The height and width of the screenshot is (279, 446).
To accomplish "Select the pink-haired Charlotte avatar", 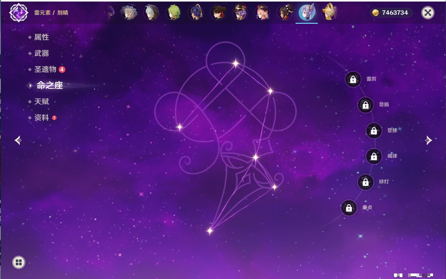I will click(x=263, y=13).
